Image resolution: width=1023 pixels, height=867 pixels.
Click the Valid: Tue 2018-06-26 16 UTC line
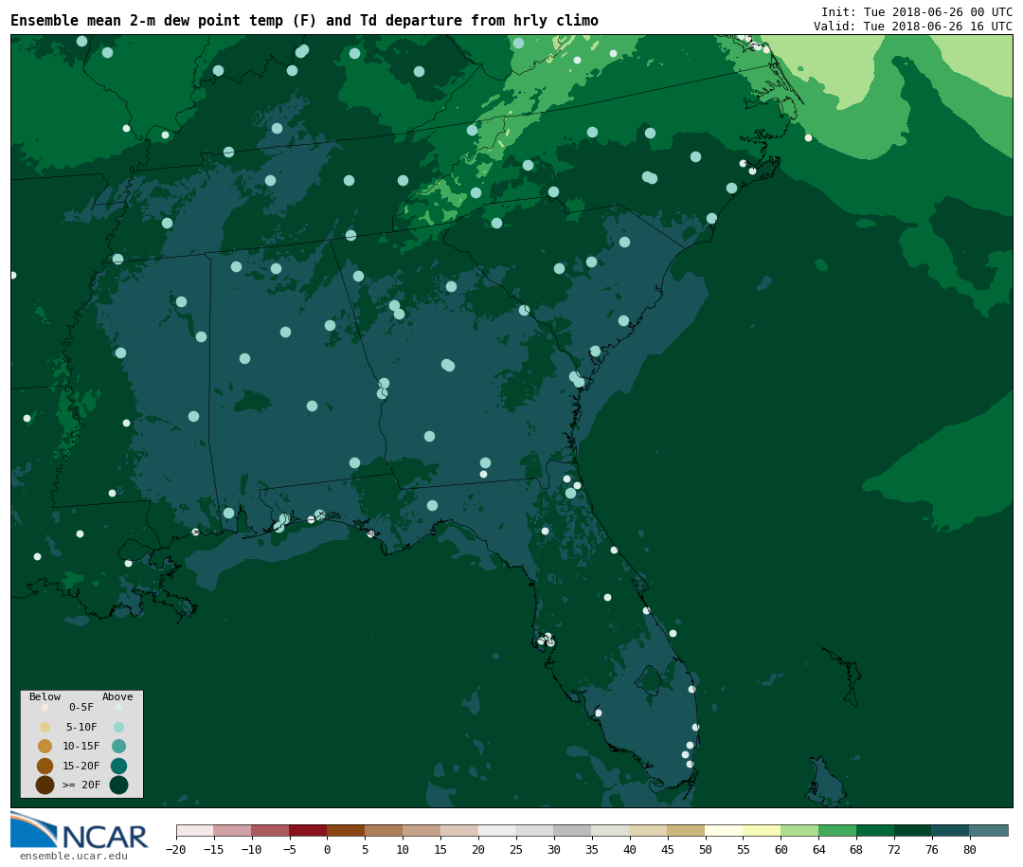913,27
